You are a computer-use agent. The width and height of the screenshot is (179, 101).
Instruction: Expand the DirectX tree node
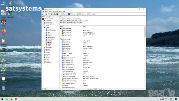tap(43, 52)
